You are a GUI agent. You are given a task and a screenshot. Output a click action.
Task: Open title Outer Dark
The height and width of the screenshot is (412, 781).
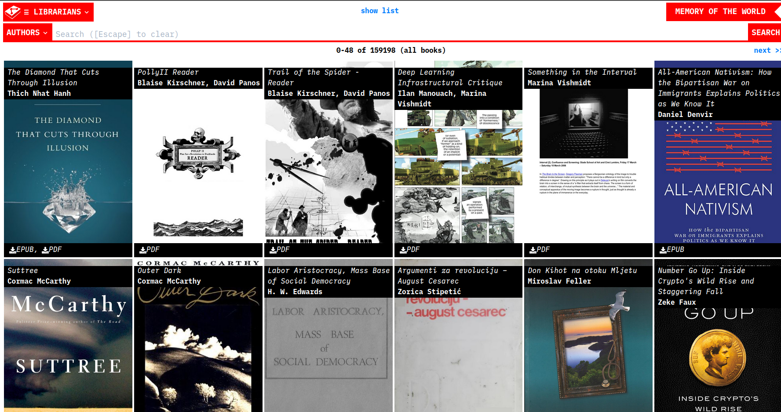(159, 270)
